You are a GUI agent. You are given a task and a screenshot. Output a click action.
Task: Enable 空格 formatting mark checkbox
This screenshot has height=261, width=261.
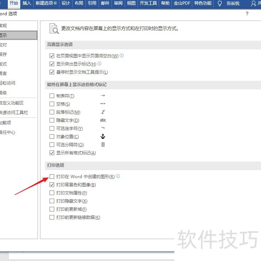click(52, 104)
